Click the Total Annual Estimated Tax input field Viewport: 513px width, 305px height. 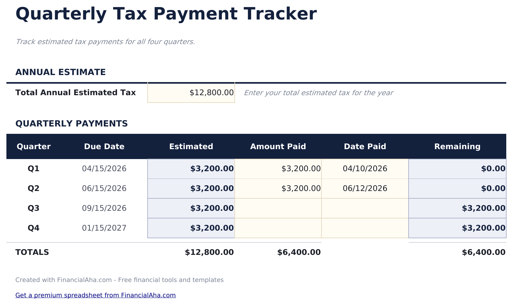point(191,93)
